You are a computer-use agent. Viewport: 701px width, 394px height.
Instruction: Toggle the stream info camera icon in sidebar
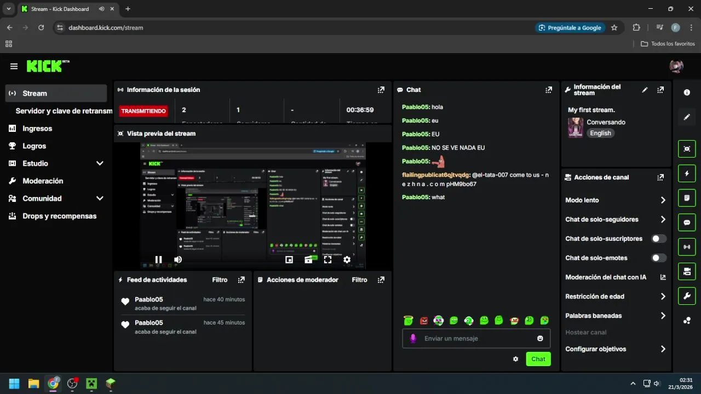coord(687,271)
